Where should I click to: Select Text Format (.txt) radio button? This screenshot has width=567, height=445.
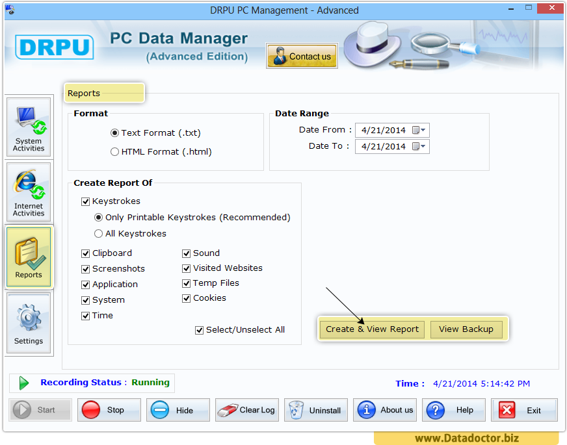[x=114, y=133]
